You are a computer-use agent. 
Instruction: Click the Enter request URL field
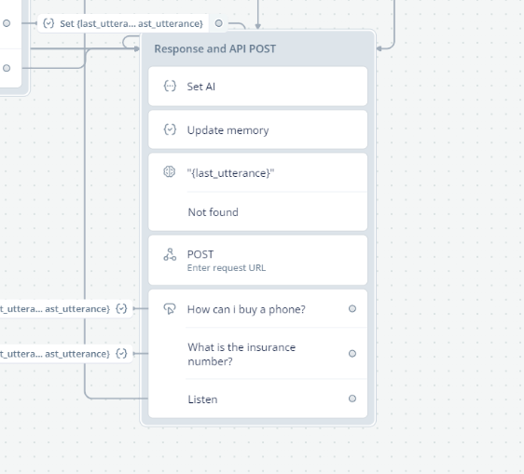tap(227, 268)
